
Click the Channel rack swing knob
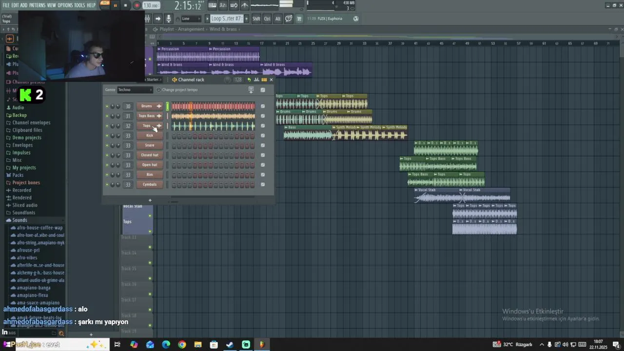pos(227,79)
